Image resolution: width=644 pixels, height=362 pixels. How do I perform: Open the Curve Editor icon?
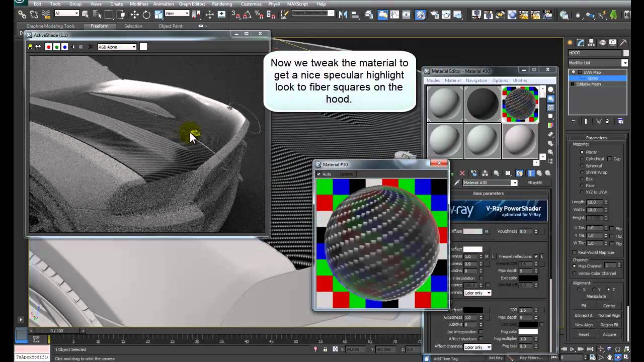394,15
